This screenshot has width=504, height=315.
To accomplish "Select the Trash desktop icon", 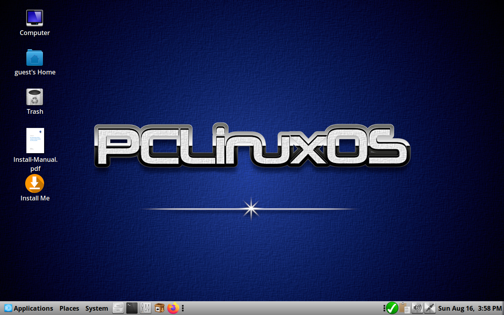I will point(35,97).
